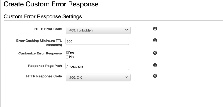The image size is (223, 107).
Task: Click the /index.html response page path field
Action: click(x=97, y=66)
